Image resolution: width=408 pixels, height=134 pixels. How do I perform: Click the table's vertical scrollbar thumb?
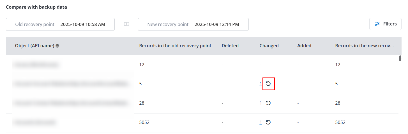(400, 58)
